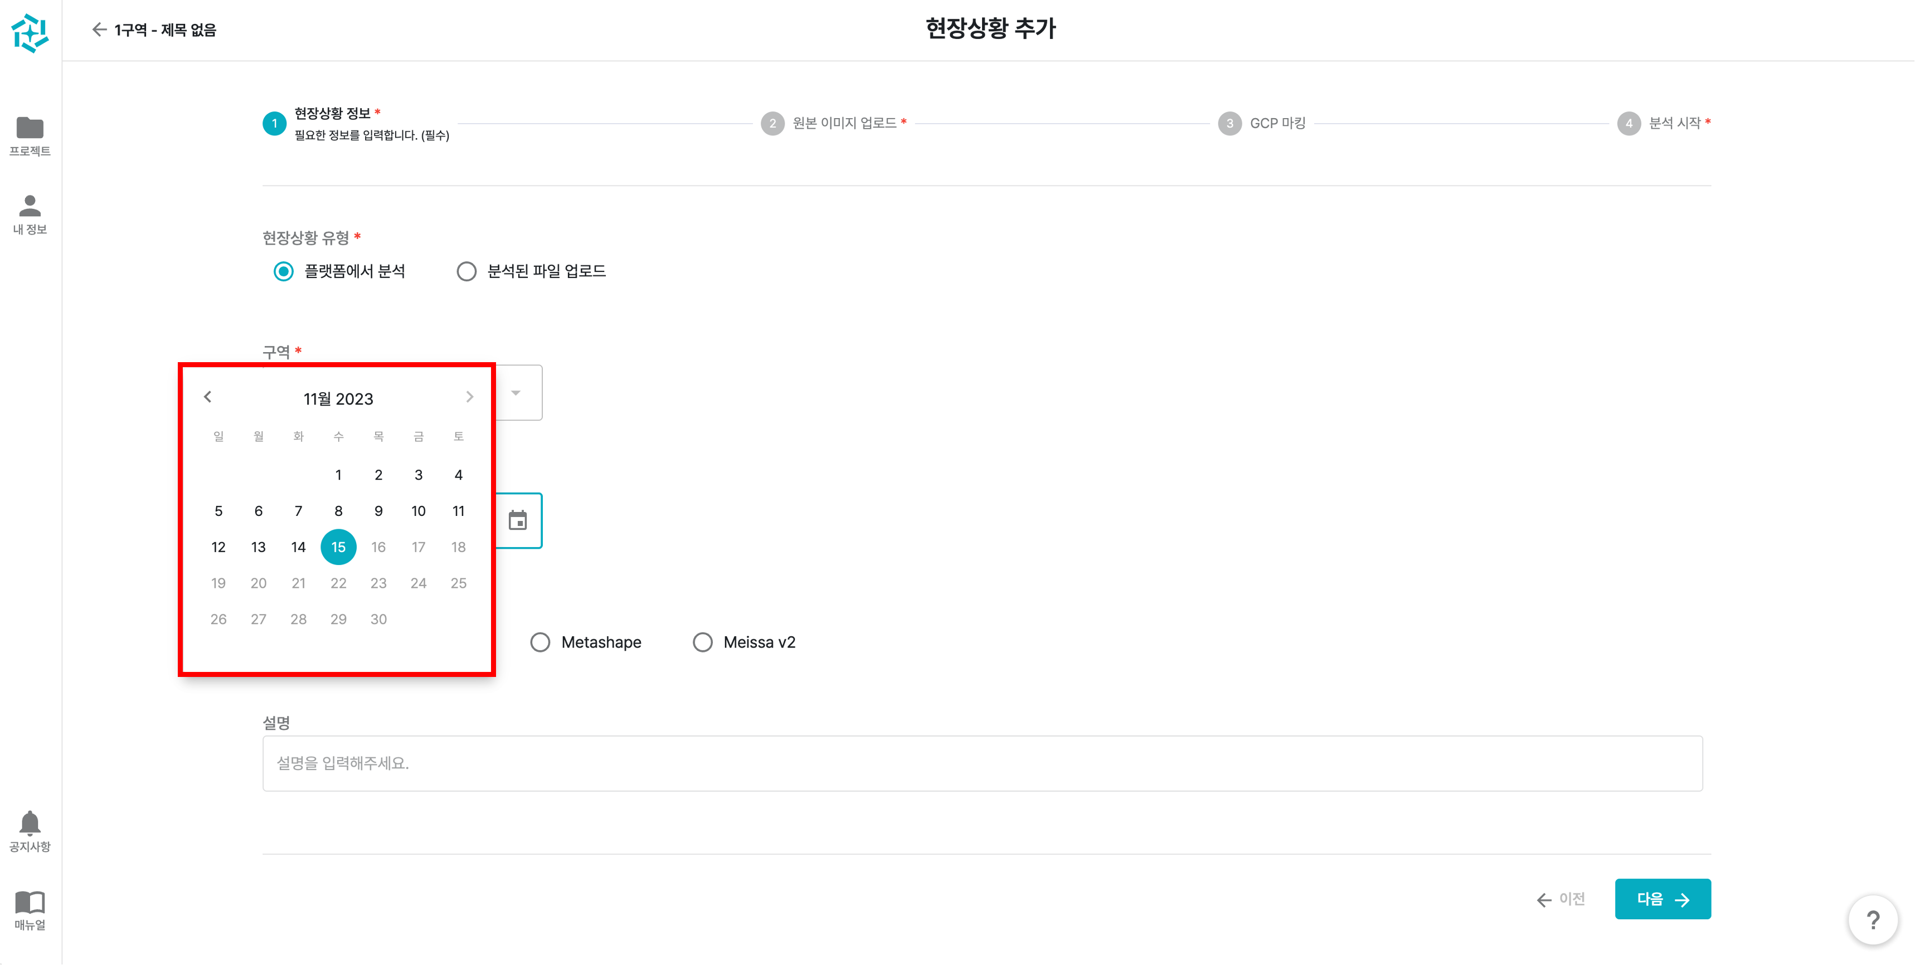Viewport: 1915px width, 965px height.
Task: Select 플랫폼에서 분석 radio option
Action: 283,271
